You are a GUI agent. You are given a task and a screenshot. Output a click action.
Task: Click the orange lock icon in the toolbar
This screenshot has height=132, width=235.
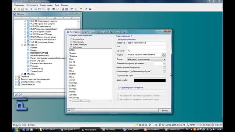pyautogui.click(x=19, y=9)
